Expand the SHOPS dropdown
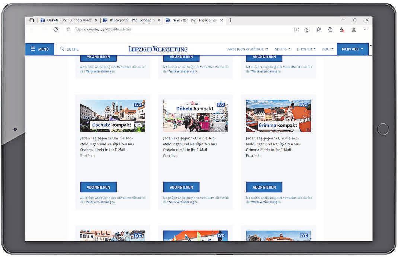The width and height of the screenshot is (398, 257). coord(283,49)
